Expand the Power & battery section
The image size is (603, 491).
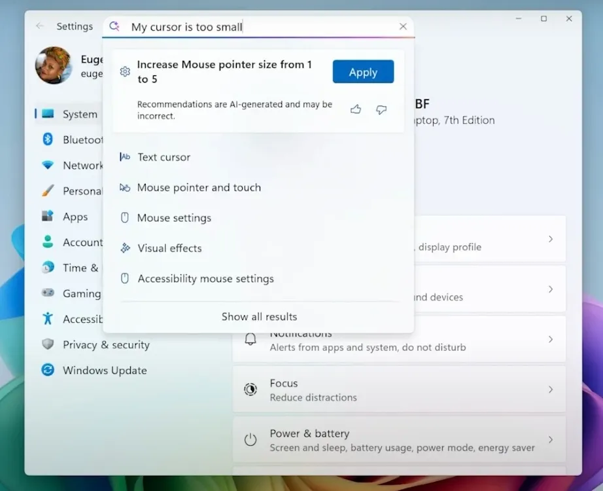point(551,439)
